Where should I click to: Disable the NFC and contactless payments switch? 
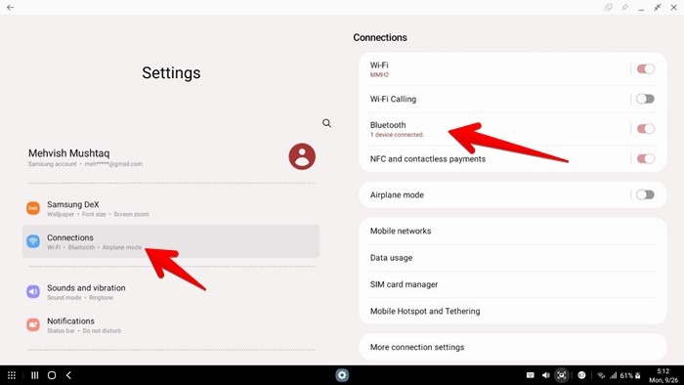tap(646, 158)
